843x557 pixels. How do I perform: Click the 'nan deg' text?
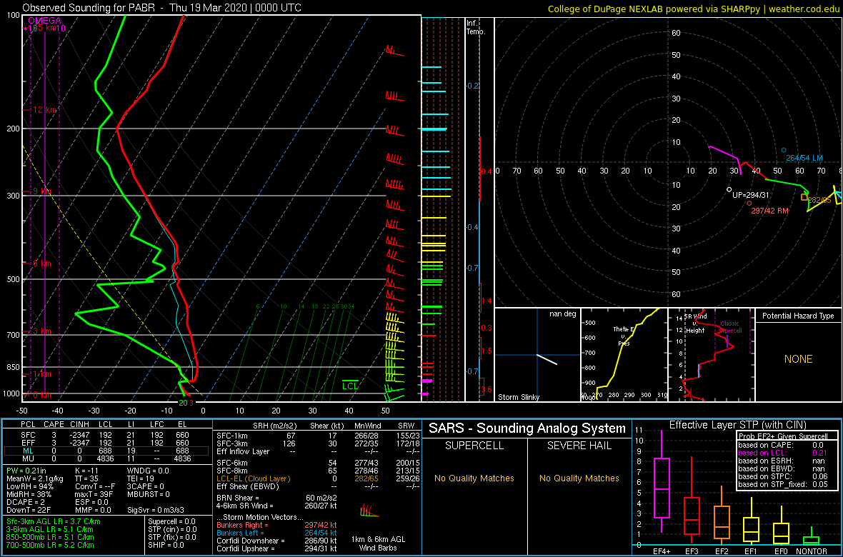562,313
